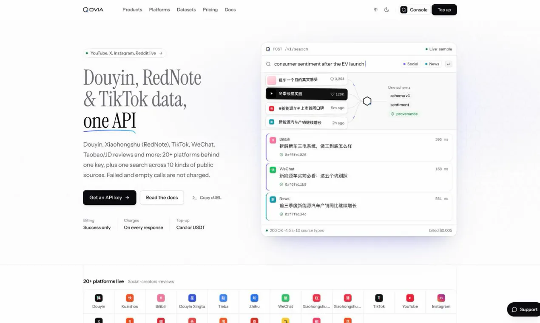540x323 pixels.
Task: Click the Read the docs button
Action: click(x=162, y=198)
